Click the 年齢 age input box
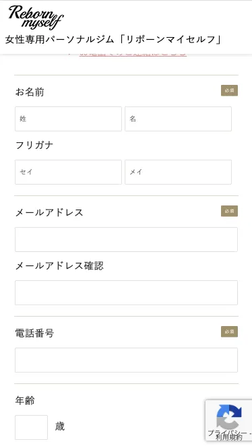The height and width of the screenshot is (448, 252). (x=31, y=427)
